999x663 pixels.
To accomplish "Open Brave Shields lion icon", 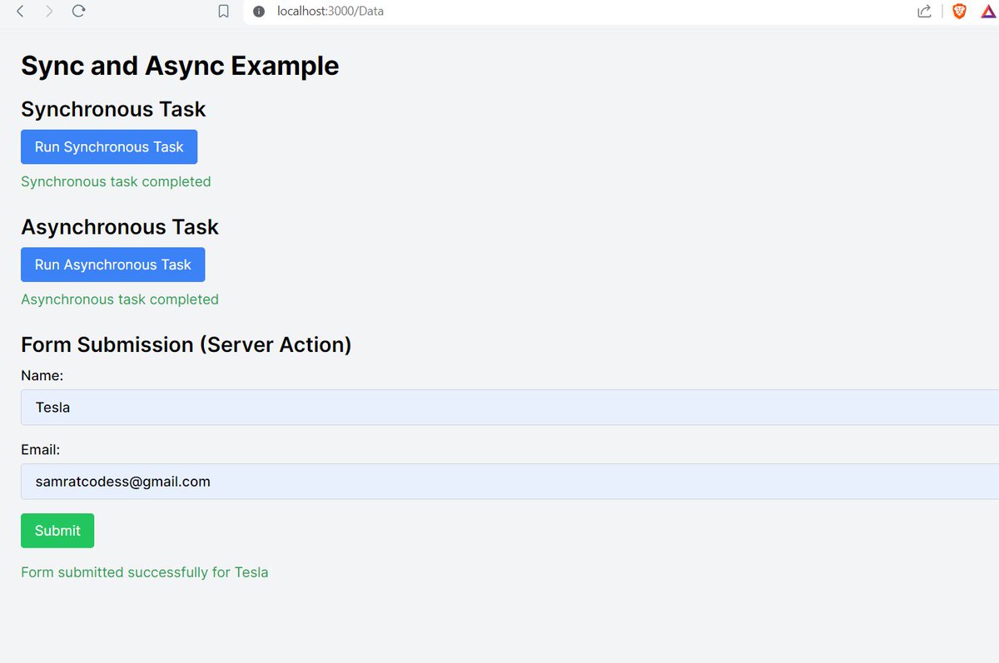I will 959,11.
